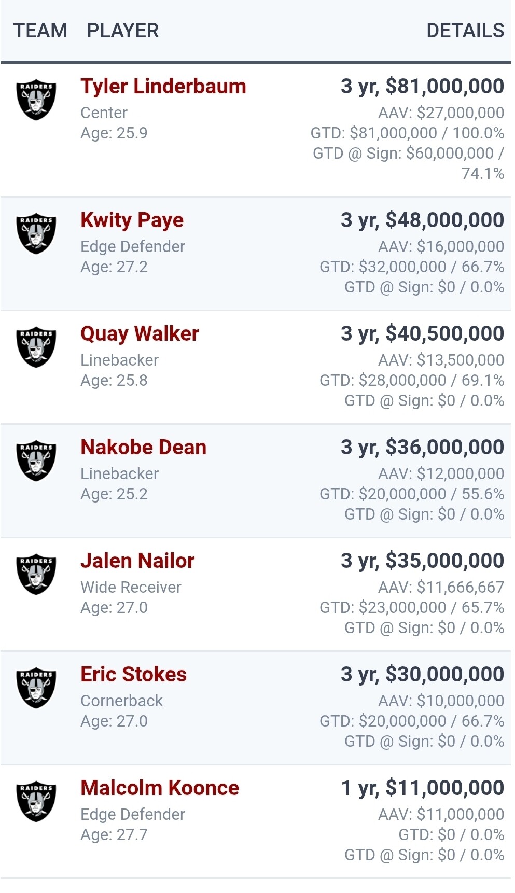Open Quay Walker's player profile
The image size is (515, 893).
[x=140, y=334]
